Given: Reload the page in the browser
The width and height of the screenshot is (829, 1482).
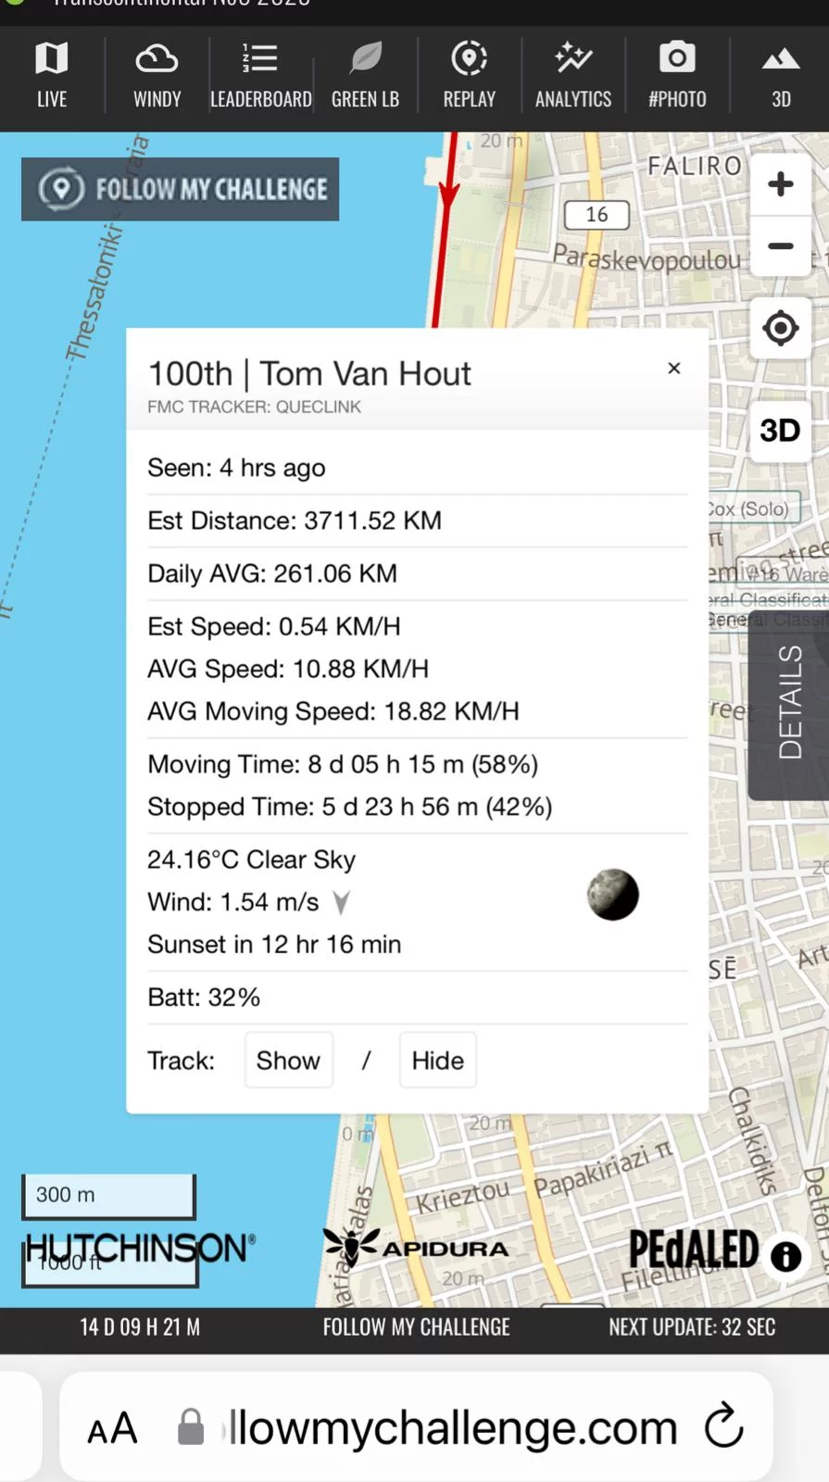Looking at the screenshot, I should pos(723,1426).
